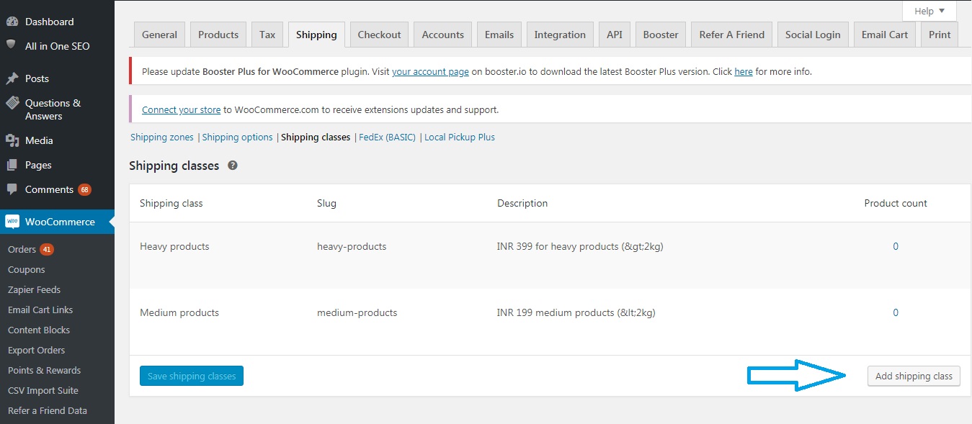Switch to the Integration tab
972x424 pixels.
point(560,35)
